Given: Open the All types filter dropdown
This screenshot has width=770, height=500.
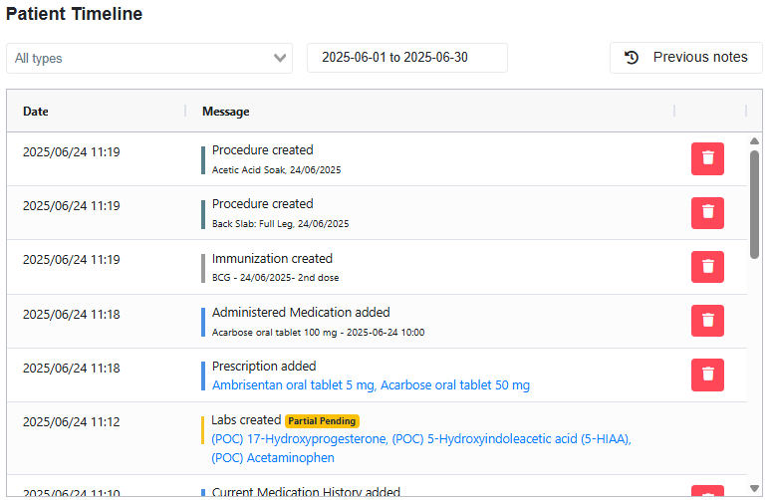Looking at the screenshot, I should pyautogui.click(x=139, y=58).
